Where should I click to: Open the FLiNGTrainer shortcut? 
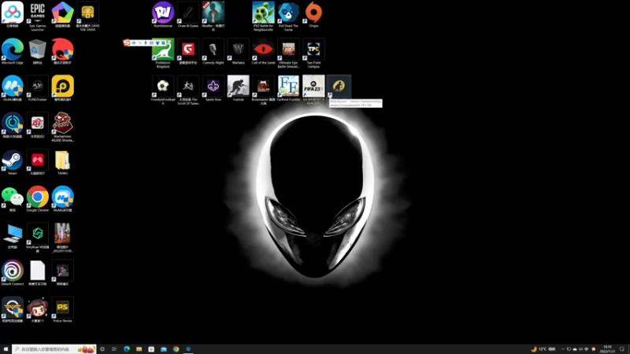click(x=37, y=88)
